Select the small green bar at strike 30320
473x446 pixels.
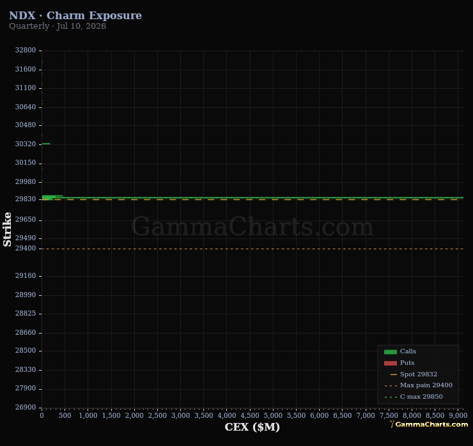(x=46, y=144)
